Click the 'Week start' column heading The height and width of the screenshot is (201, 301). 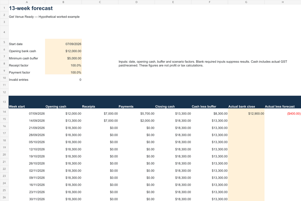point(17,106)
